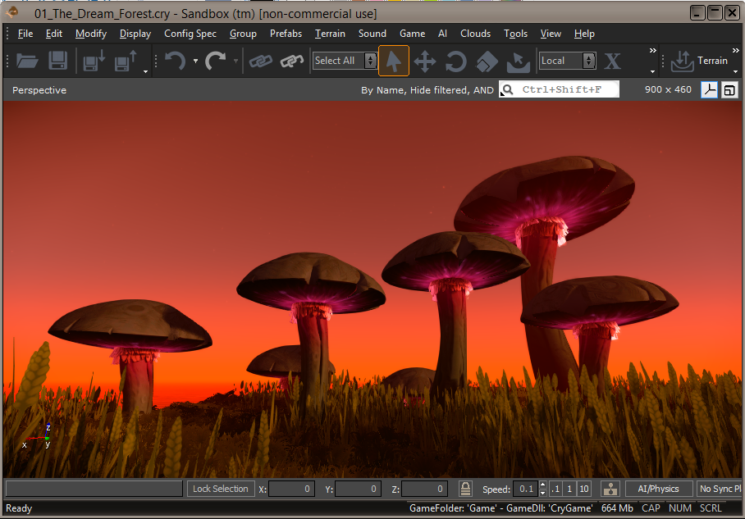Click the Undo arrow icon

(x=176, y=61)
